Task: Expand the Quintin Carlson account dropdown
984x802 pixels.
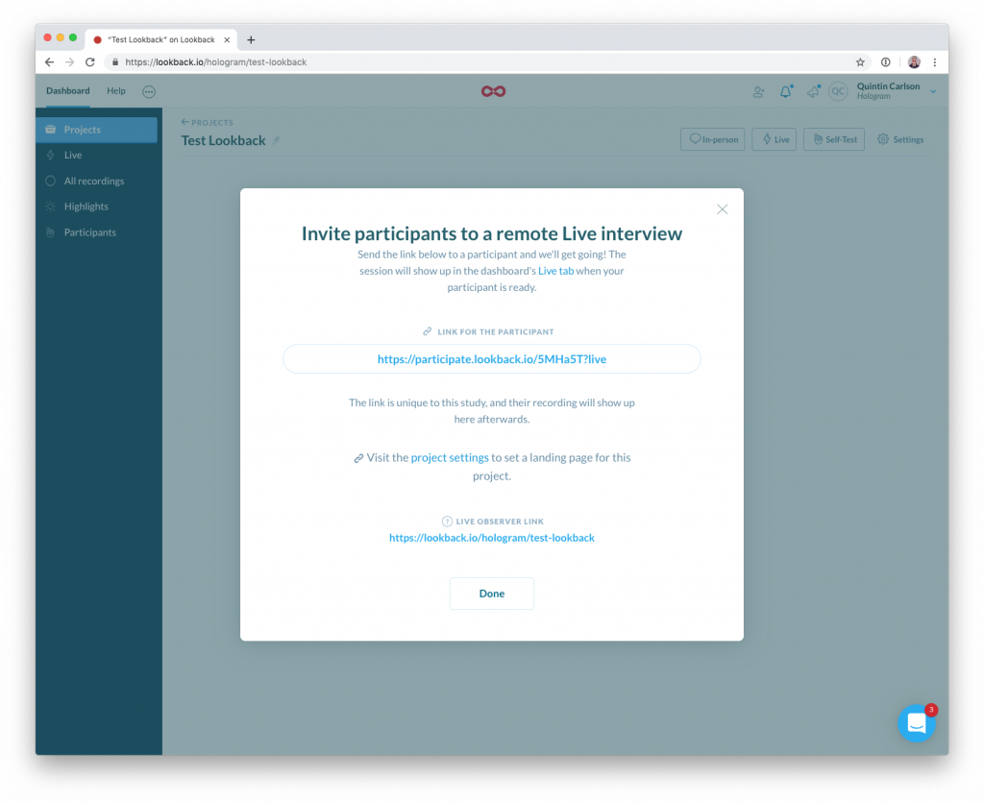Action: coord(933,91)
